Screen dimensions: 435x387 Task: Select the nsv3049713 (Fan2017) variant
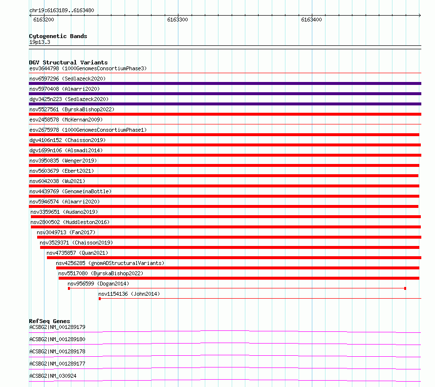coord(66,232)
